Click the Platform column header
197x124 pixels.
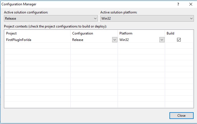(x=141, y=33)
